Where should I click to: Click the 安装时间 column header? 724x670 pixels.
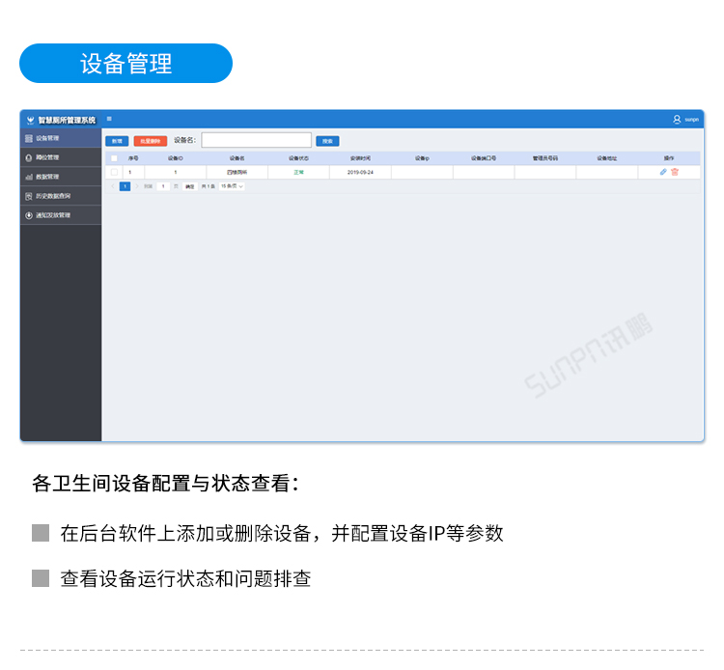tap(360, 158)
